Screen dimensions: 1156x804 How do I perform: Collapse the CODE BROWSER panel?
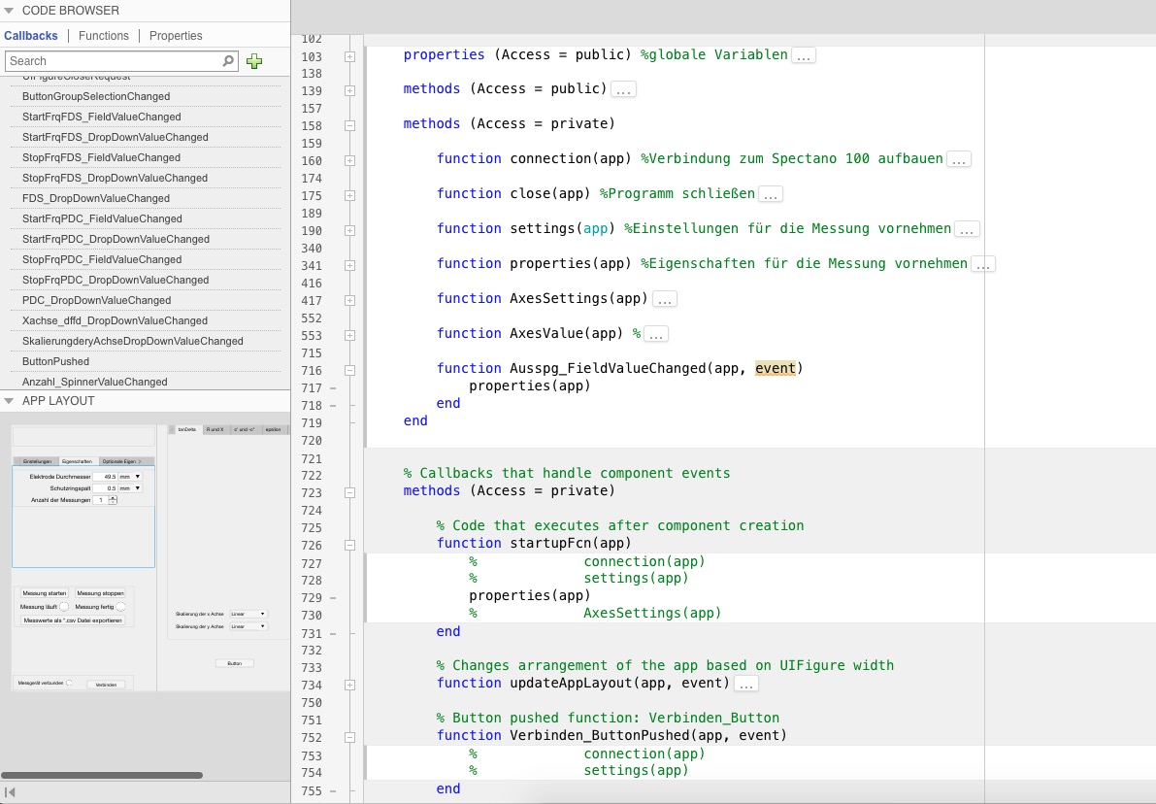click(9, 11)
